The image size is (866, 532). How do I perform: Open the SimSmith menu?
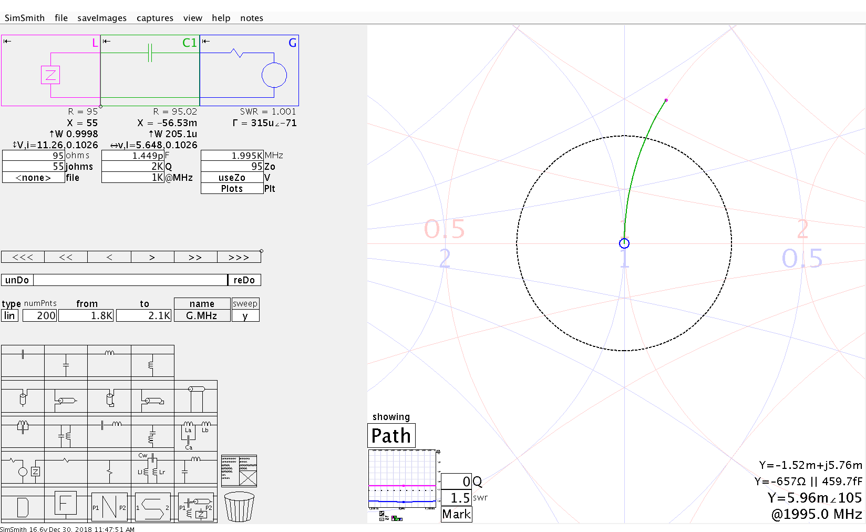25,18
